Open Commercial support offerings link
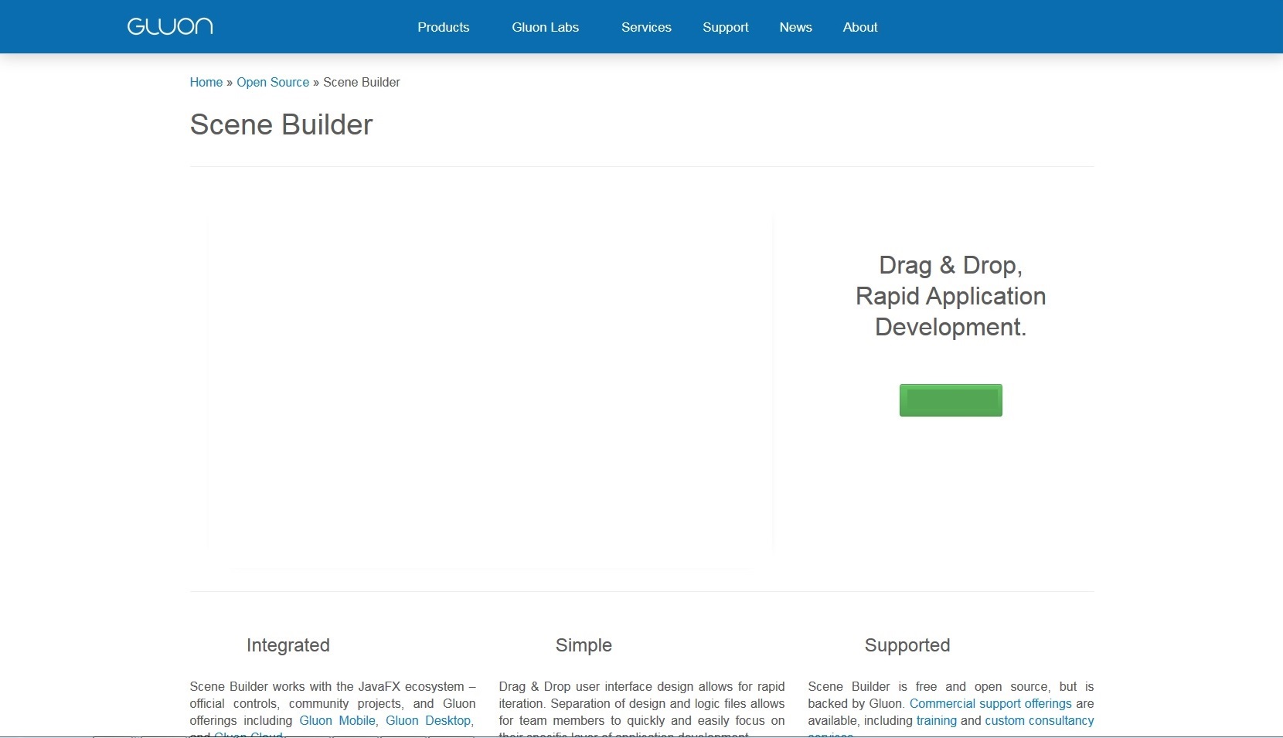This screenshot has width=1283, height=738. click(991, 703)
